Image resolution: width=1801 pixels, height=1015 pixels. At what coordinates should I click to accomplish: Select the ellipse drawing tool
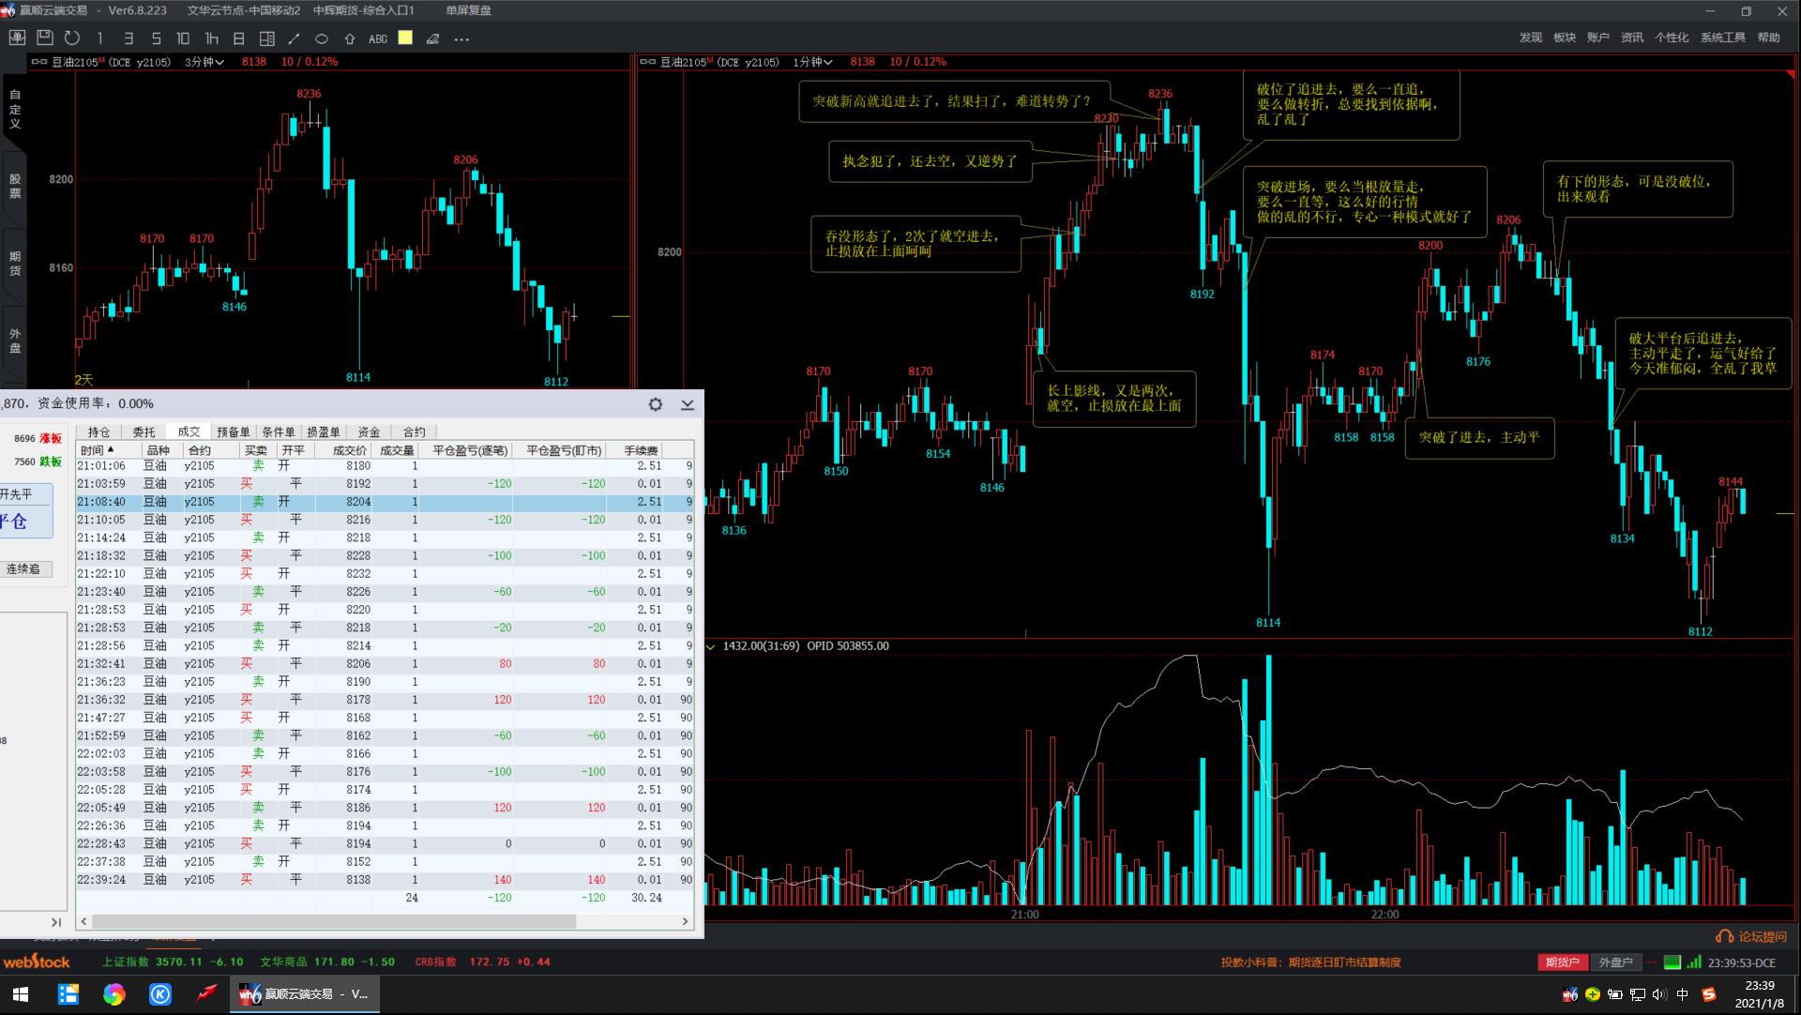click(x=322, y=38)
